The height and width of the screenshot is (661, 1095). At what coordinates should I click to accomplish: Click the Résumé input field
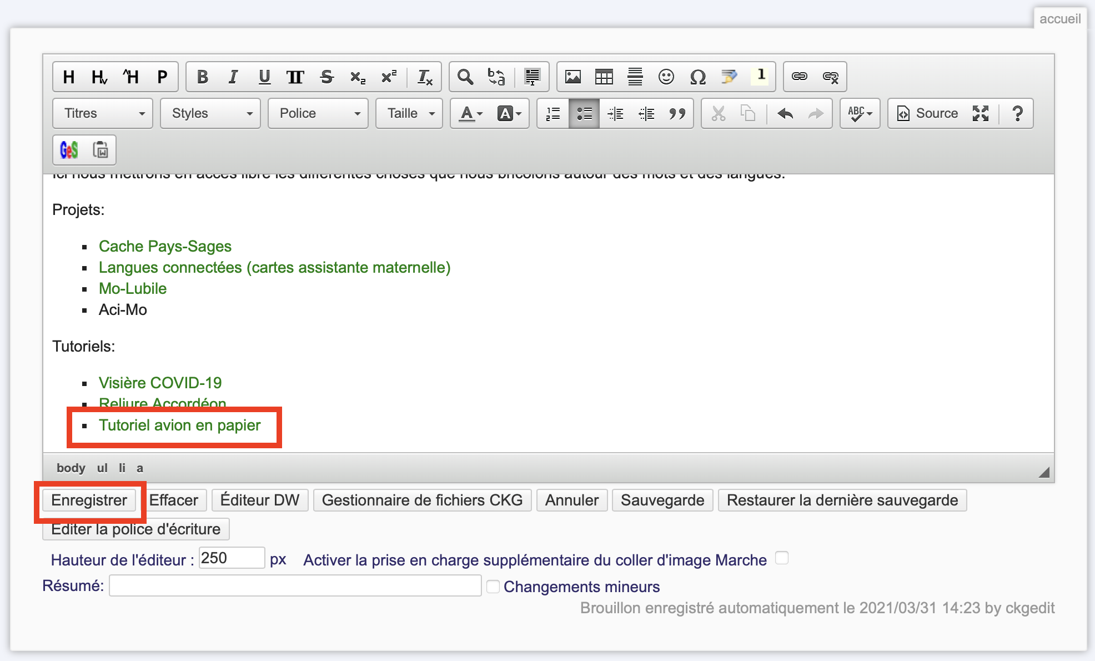(x=295, y=586)
